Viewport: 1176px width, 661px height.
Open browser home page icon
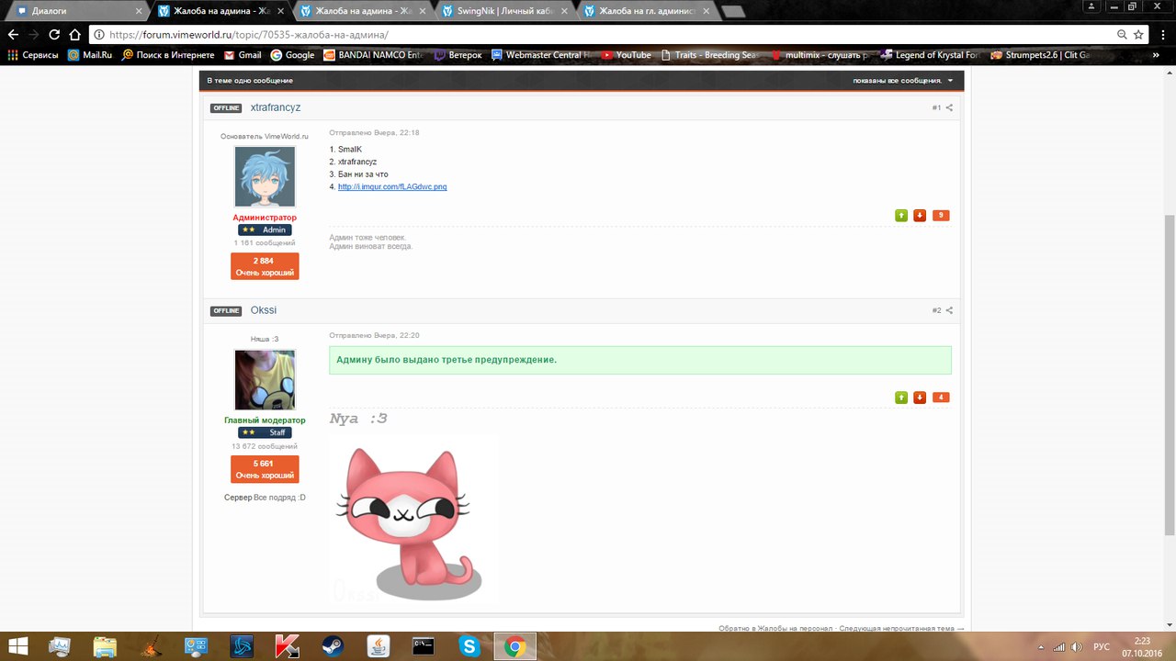(x=75, y=35)
